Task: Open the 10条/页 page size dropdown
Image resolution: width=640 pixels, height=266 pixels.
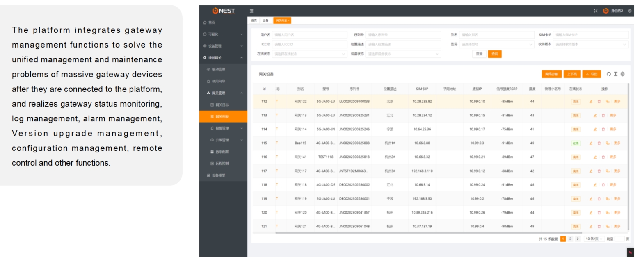Action: [594, 239]
